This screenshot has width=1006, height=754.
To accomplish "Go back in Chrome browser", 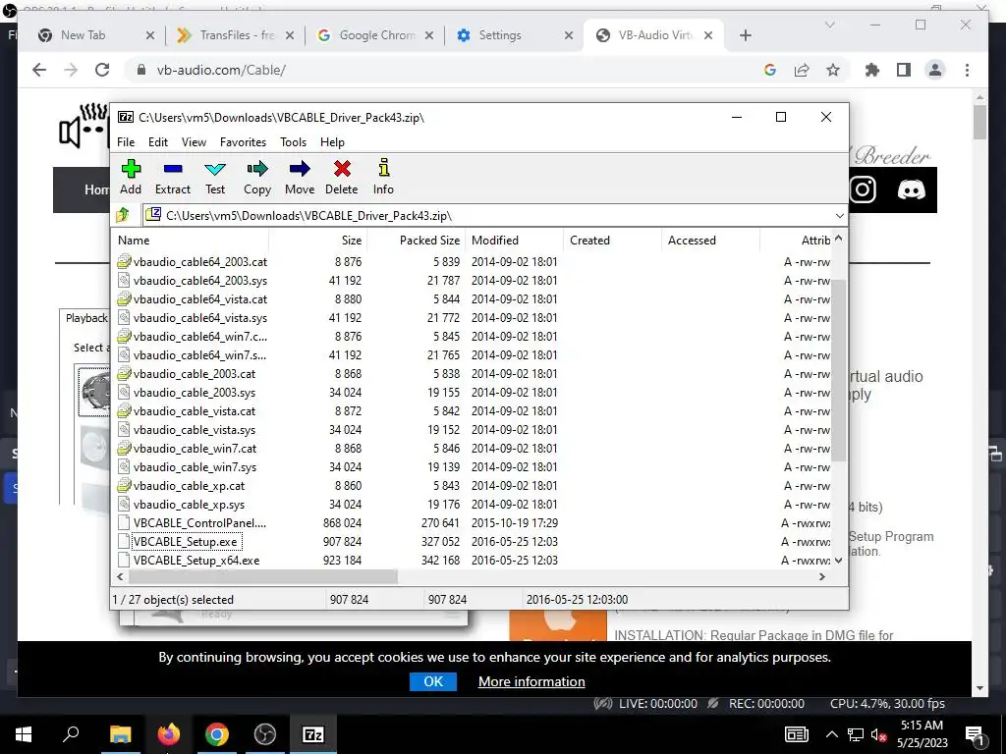I will [39, 70].
